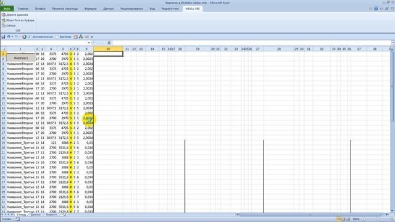Screen dimensions: 395x222
Task: Click the zoom in plus button
Action: 392,220
